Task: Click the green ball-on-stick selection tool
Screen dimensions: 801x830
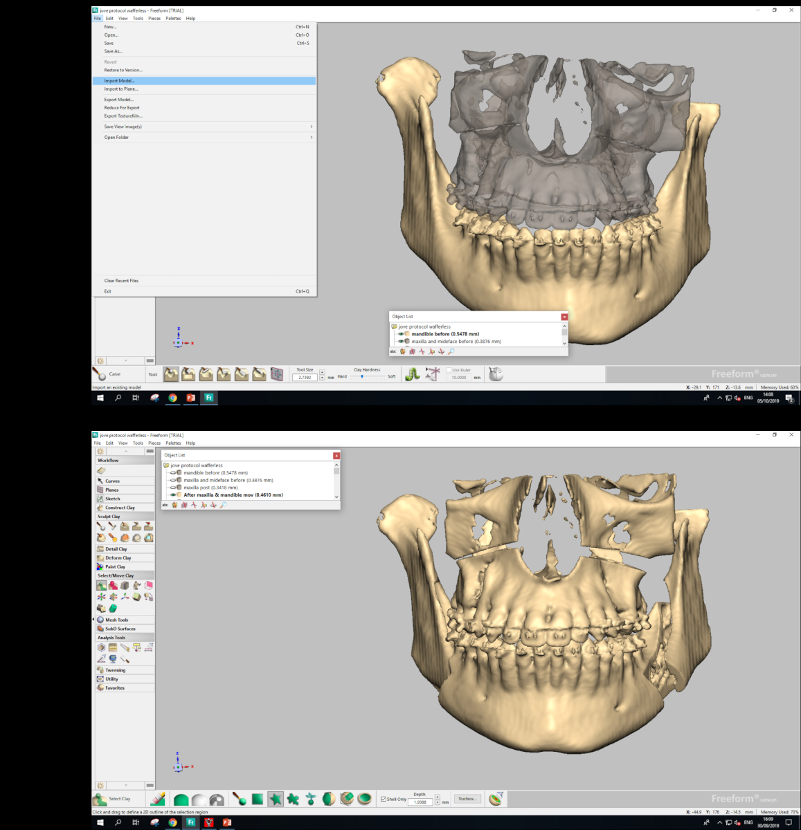Action: click(240, 800)
